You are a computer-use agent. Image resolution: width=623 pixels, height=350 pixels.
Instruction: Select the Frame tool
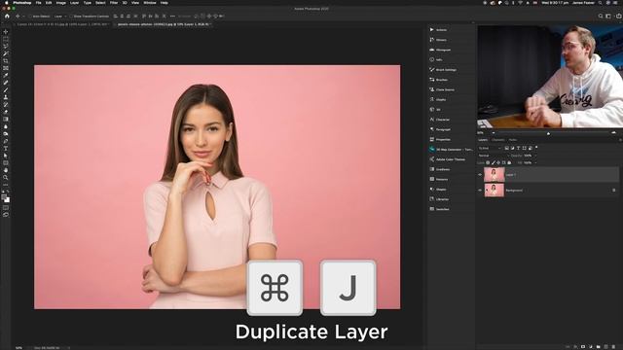6,68
